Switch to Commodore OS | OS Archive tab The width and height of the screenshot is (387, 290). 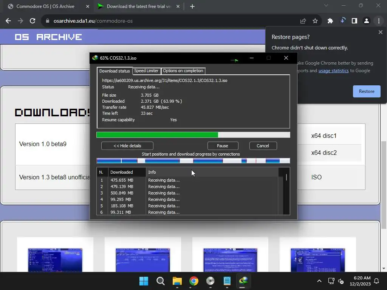[45, 6]
